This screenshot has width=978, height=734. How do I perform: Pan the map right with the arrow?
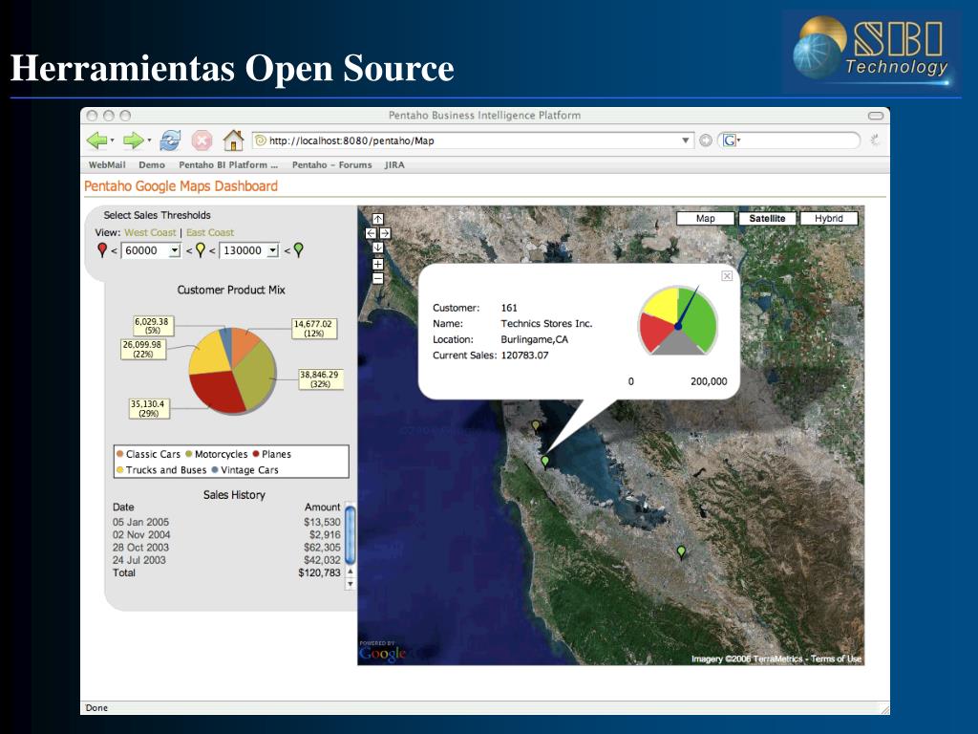coord(385,233)
